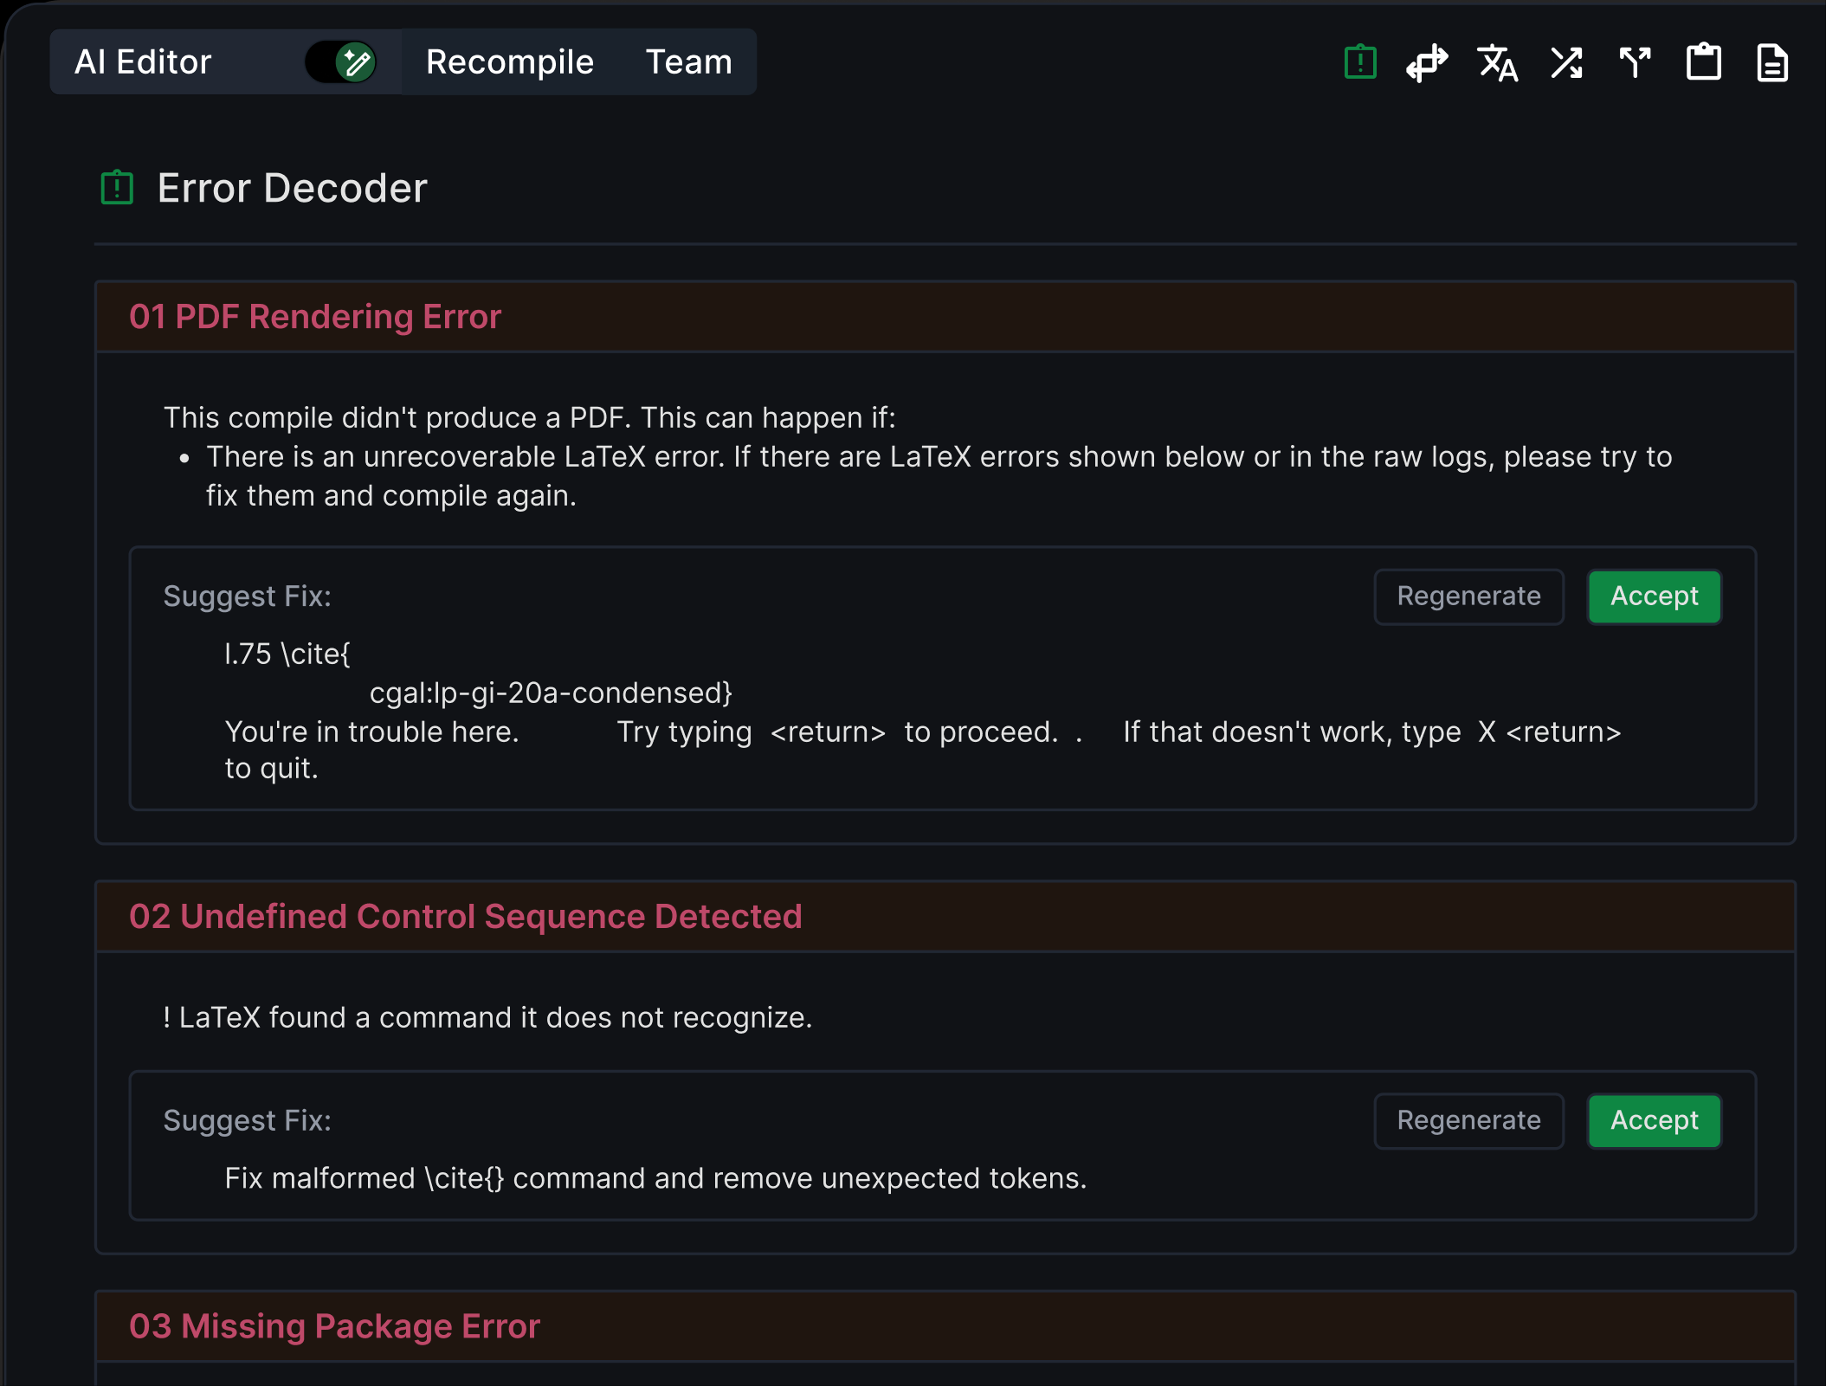This screenshot has height=1386, width=1826.
Task: Open the Error Decoder toolbar icon
Action: 1360,62
